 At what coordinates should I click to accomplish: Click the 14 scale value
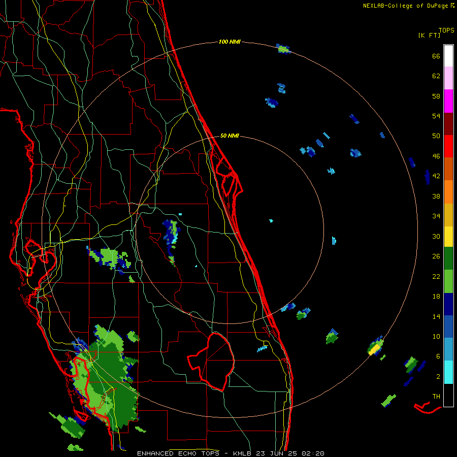(x=436, y=316)
